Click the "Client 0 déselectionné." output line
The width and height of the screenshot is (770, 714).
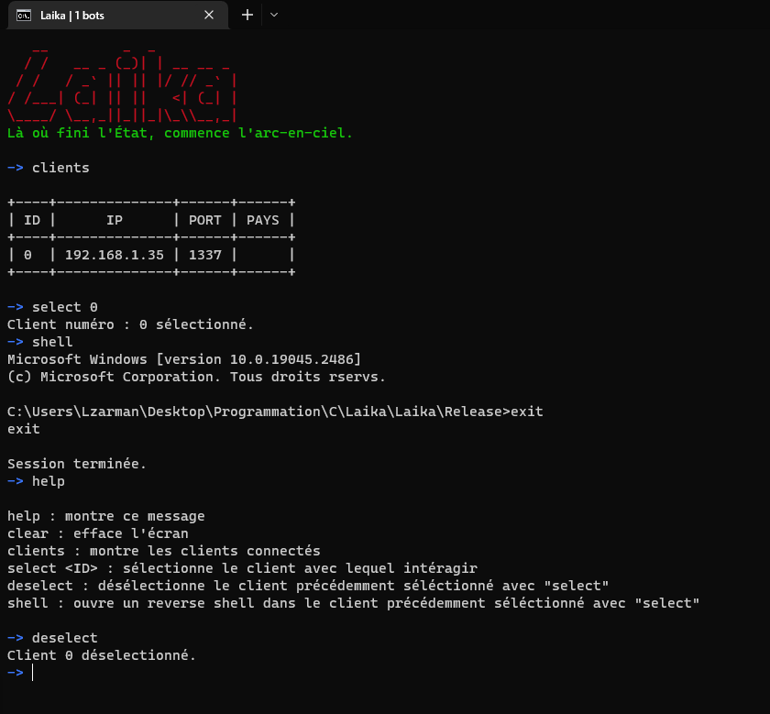pyautogui.click(x=101, y=655)
